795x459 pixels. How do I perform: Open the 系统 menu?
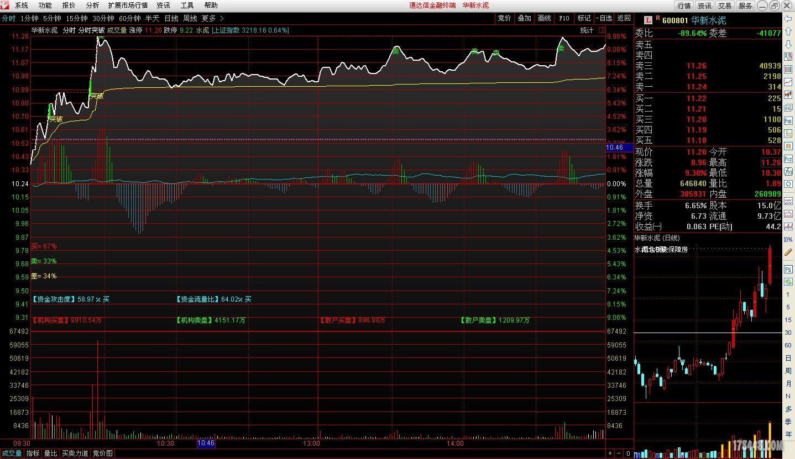coord(22,5)
